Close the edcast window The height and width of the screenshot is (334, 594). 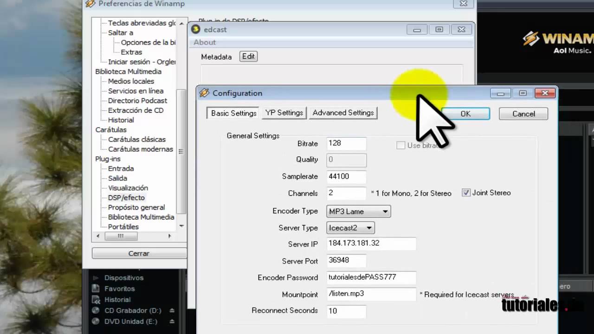tap(461, 30)
